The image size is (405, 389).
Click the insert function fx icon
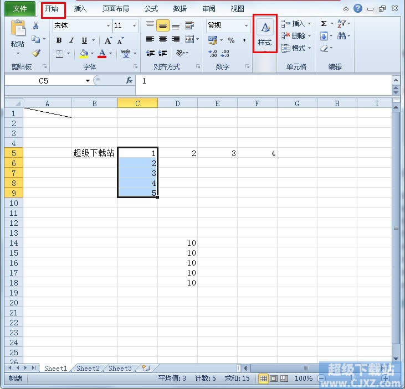click(129, 80)
